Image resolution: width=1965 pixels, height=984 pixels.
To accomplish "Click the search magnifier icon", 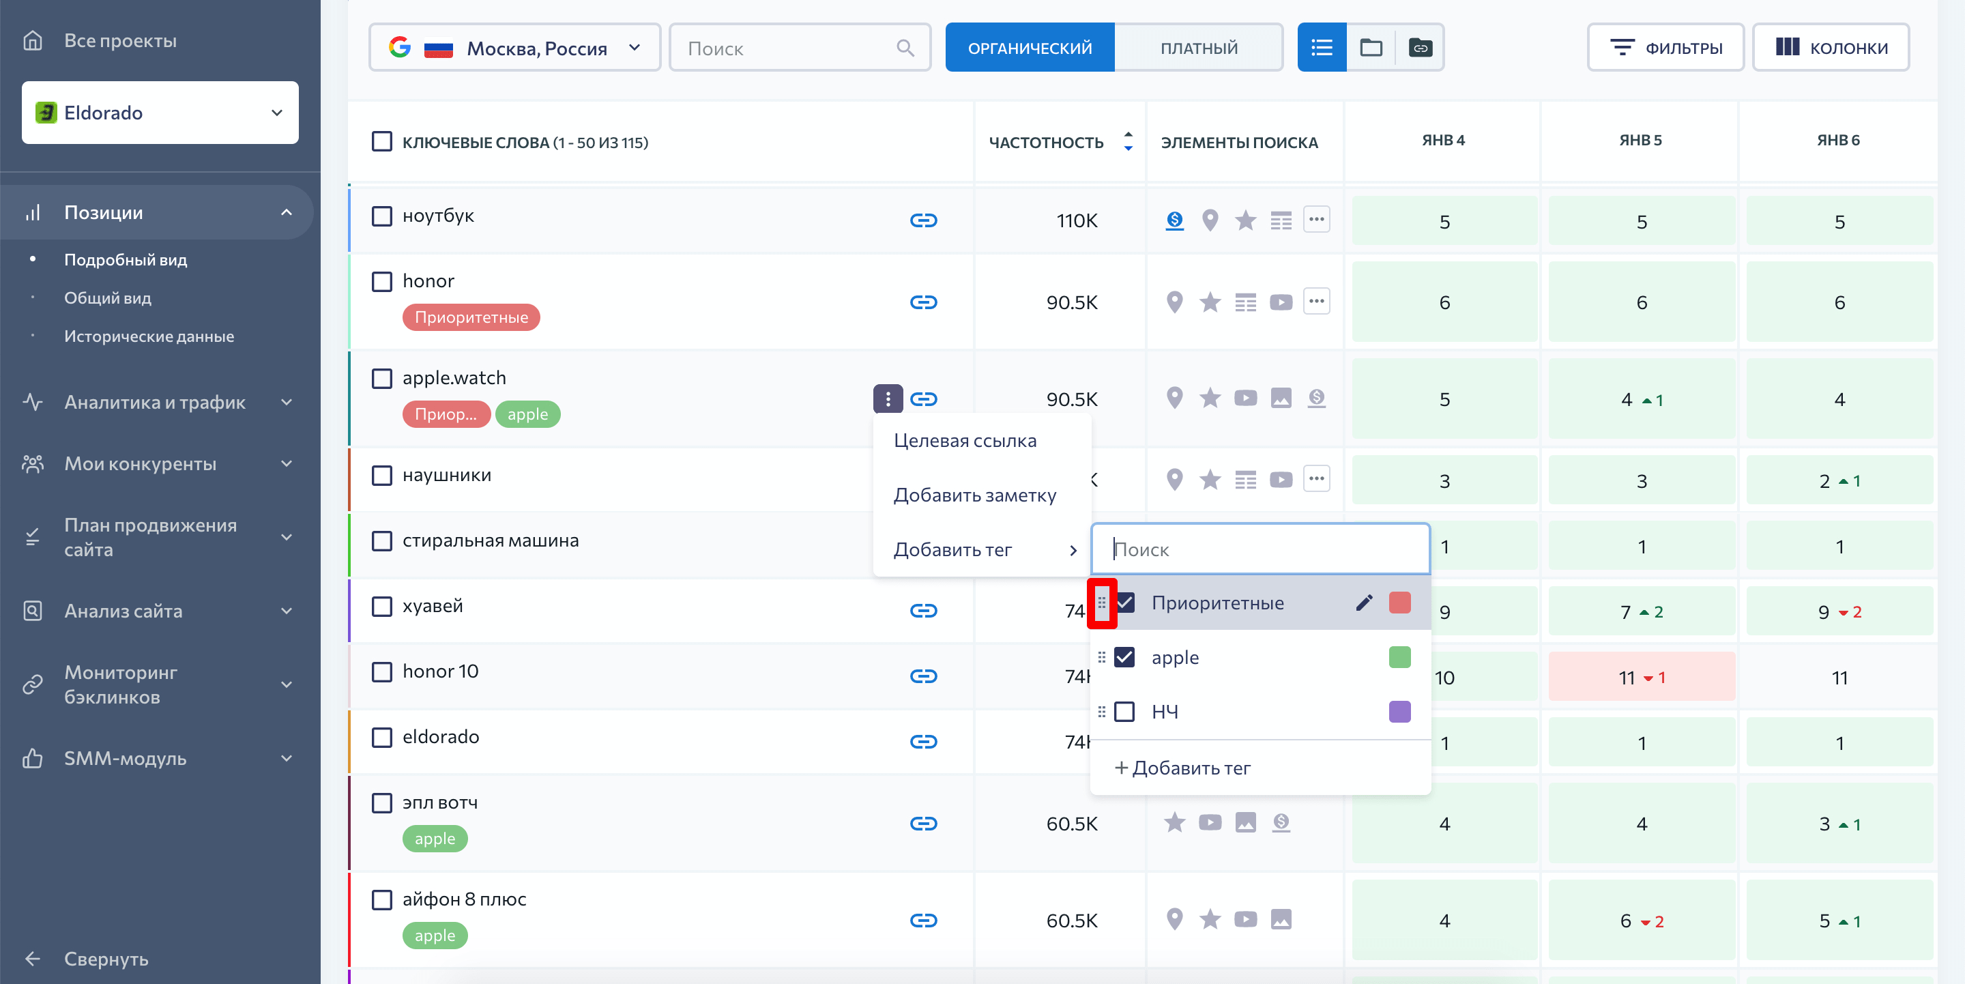I will [x=905, y=48].
